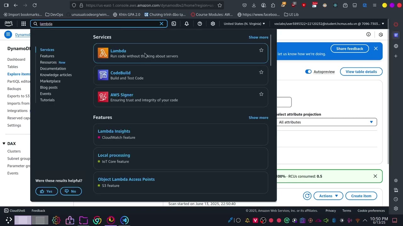The height and width of the screenshot is (226, 403).
Task: Open Clusters under DAX
Action: click(14, 151)
